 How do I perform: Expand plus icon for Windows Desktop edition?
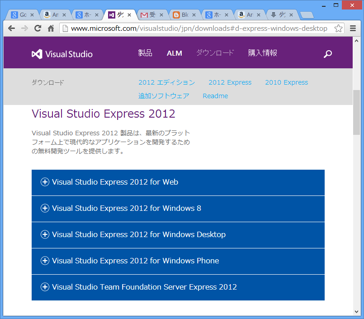[45, 234]
